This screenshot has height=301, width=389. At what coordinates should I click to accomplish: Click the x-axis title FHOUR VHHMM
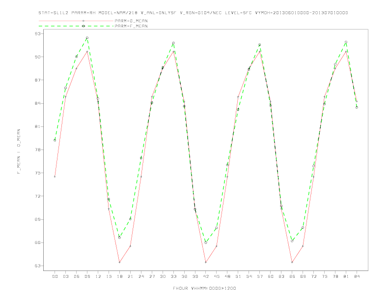point(204,288)
